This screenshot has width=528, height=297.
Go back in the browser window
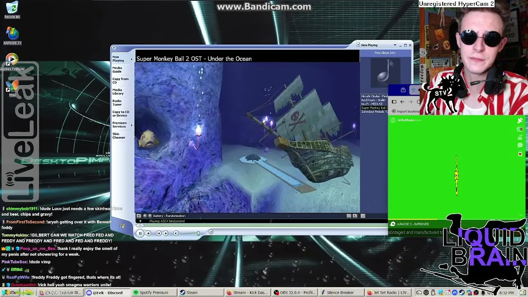point(403,102)
